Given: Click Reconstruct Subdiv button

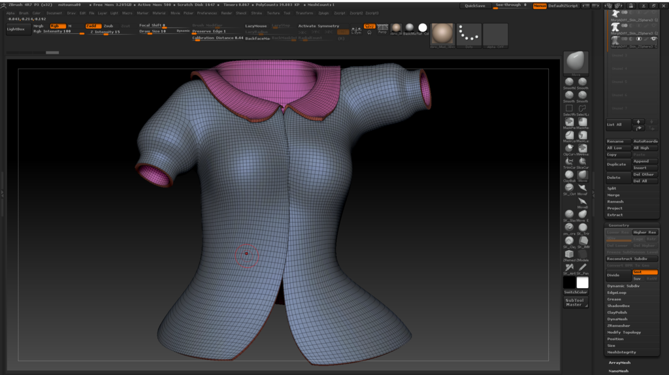Looking at the screenshot, I should (x=632, y=259).
